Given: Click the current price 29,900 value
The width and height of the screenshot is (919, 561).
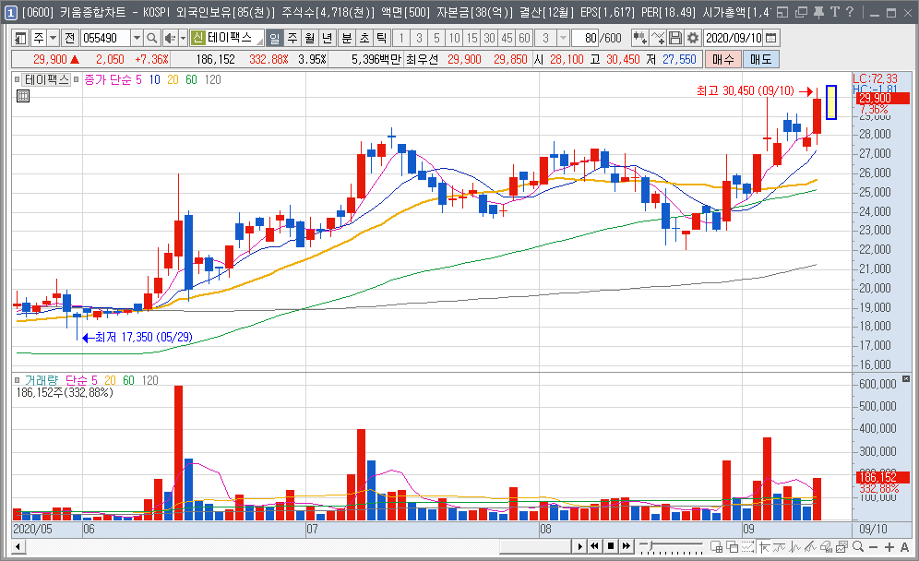Looking at the screenshot, I should tap(50, 59).
